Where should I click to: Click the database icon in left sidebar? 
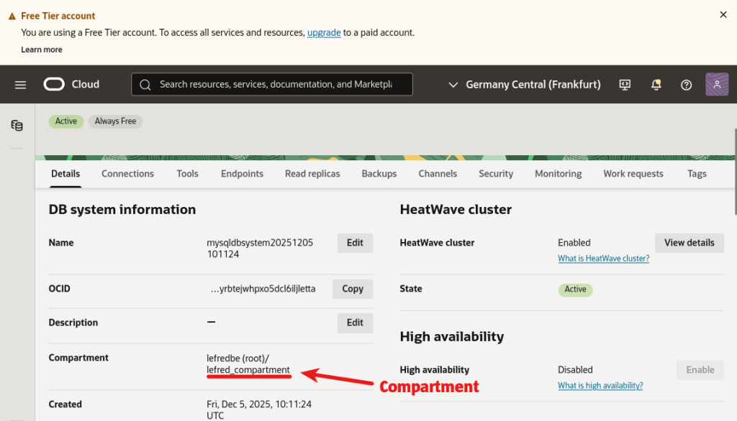[17, 126]
